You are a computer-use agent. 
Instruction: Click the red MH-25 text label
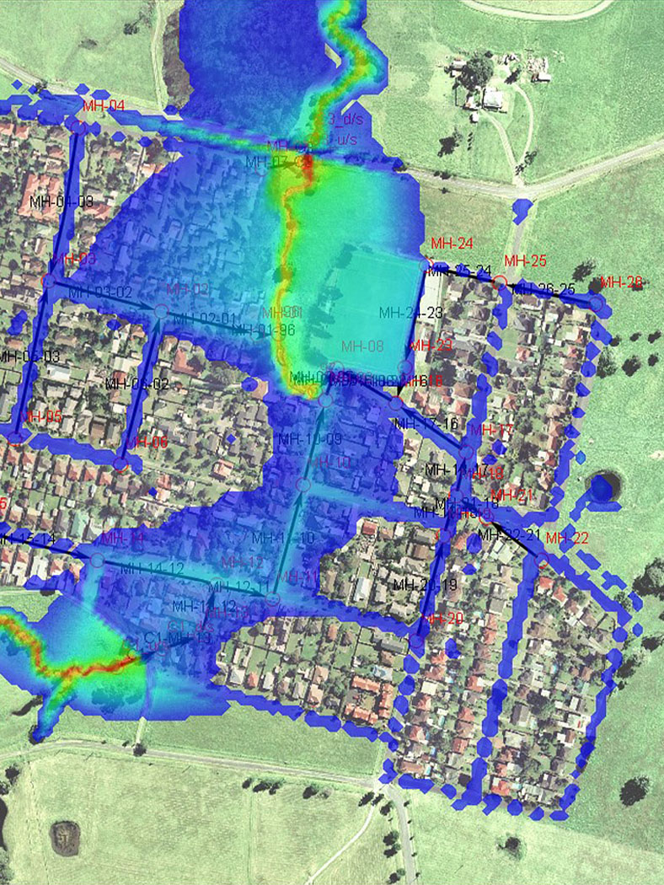point(525,260)
